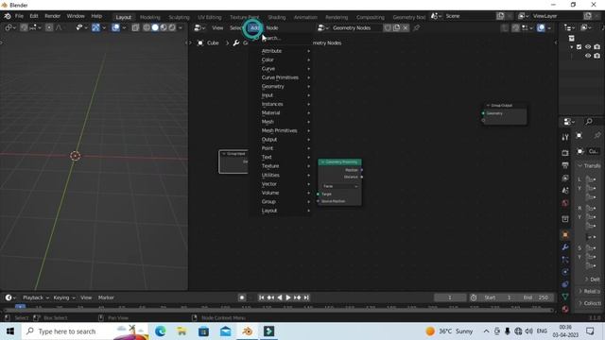Open the outliner display mode dropdown
This screenshot has width=605, height=340.
[585, 27]
